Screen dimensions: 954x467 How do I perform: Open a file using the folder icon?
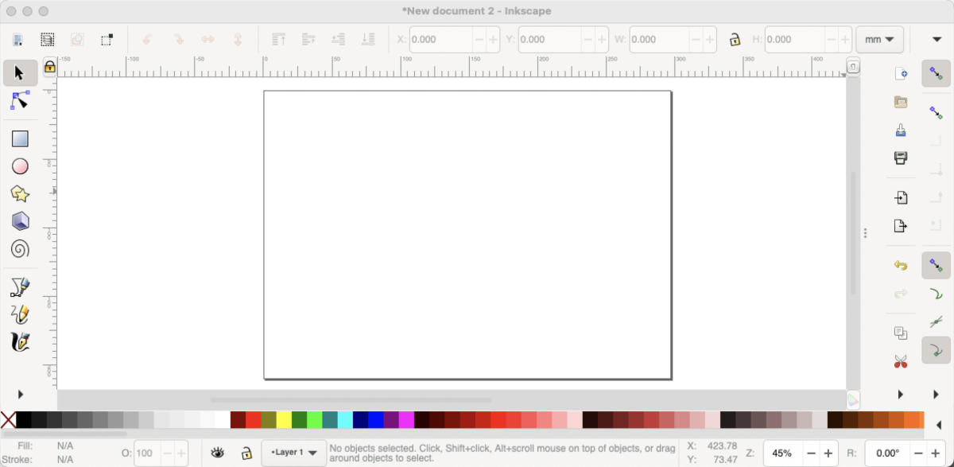click(901, 102)
